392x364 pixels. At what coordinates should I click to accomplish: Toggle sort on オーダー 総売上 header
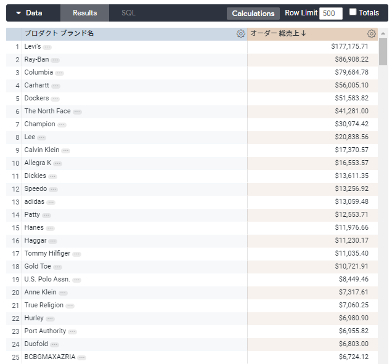[278, 33]
